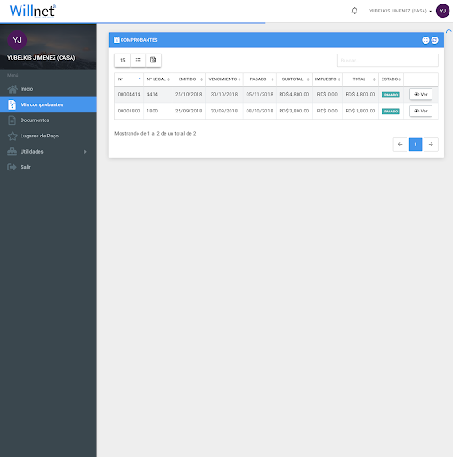
Task: Select Mis comprobantes menu item
Action: click(48, 104)
